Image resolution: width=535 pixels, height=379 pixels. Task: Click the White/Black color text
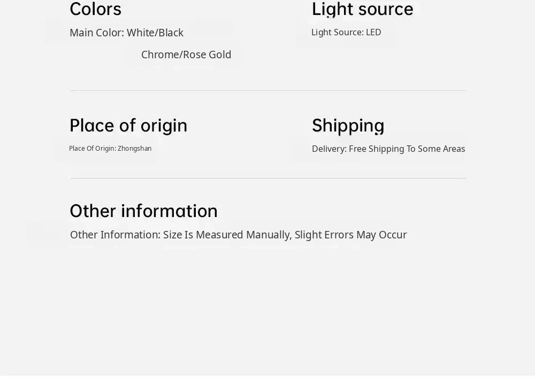(155, 33)
